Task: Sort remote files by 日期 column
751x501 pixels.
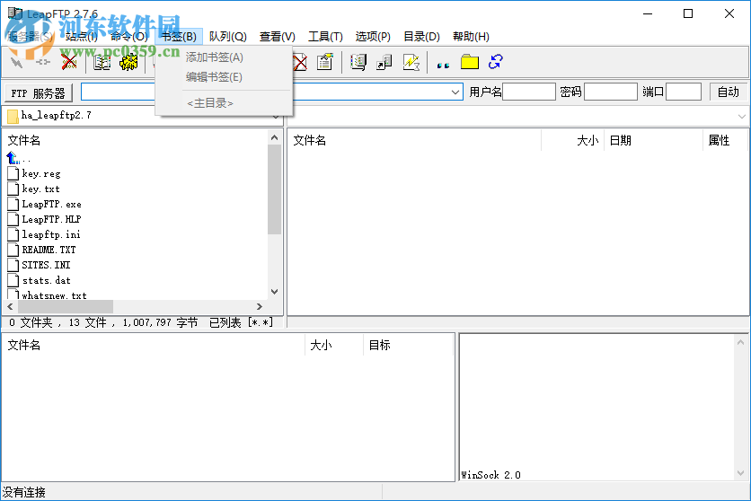Action: (x=653, y=140)
